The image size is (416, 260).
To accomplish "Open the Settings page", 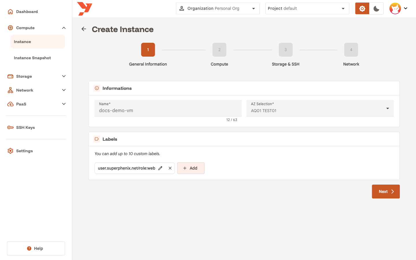I will (36, 151).
